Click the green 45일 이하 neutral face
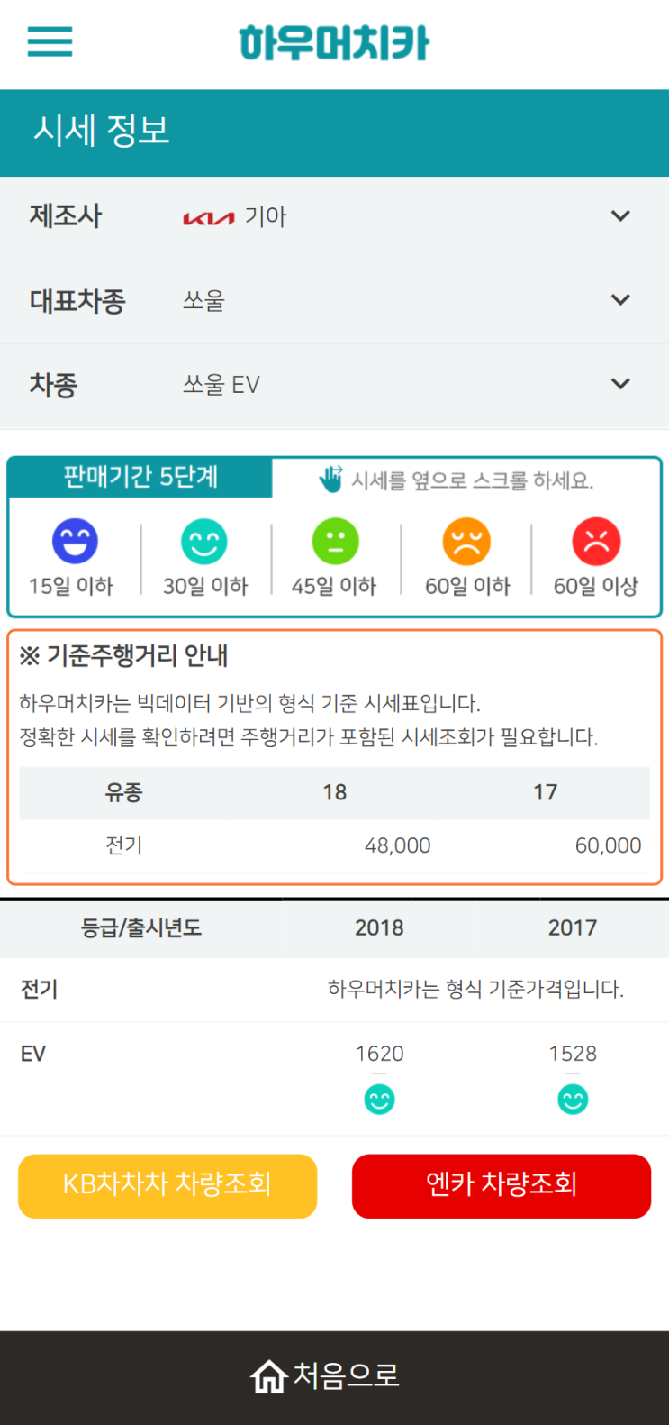The height and width of the screenshot is (1425, 669). [x=335, y=541]
